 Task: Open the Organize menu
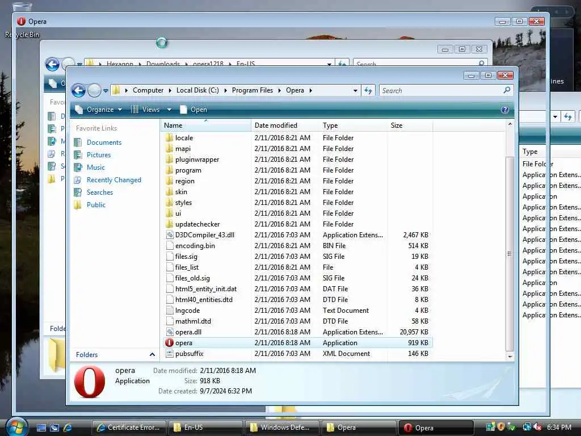(99, 110)
